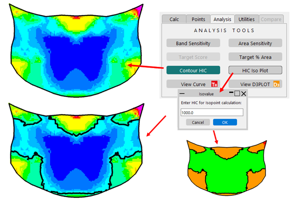Maximize the Isovalue dialog window
Viewport: 292px width, 207px height.
[237, 94]
